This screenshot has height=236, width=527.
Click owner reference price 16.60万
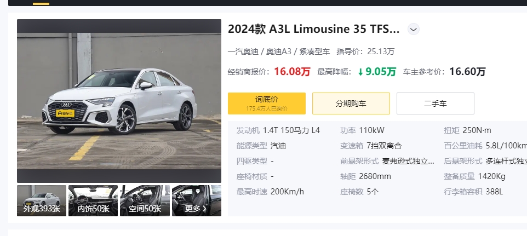467,72
